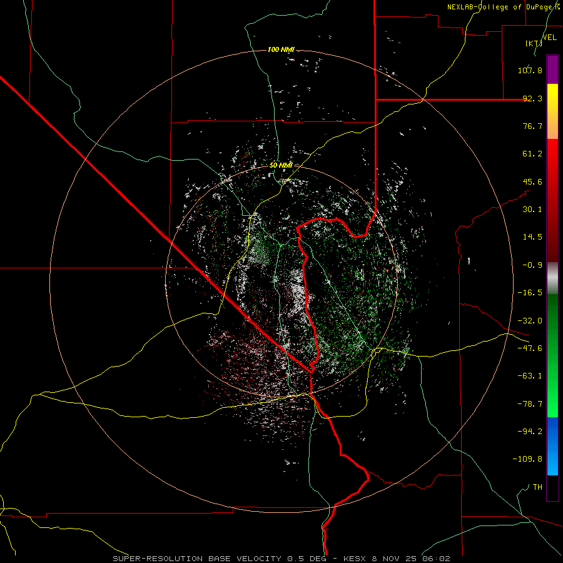Screen dimensions: 563x563
Task: Click the green inbound color bar segment
Action: pos(552,355)
